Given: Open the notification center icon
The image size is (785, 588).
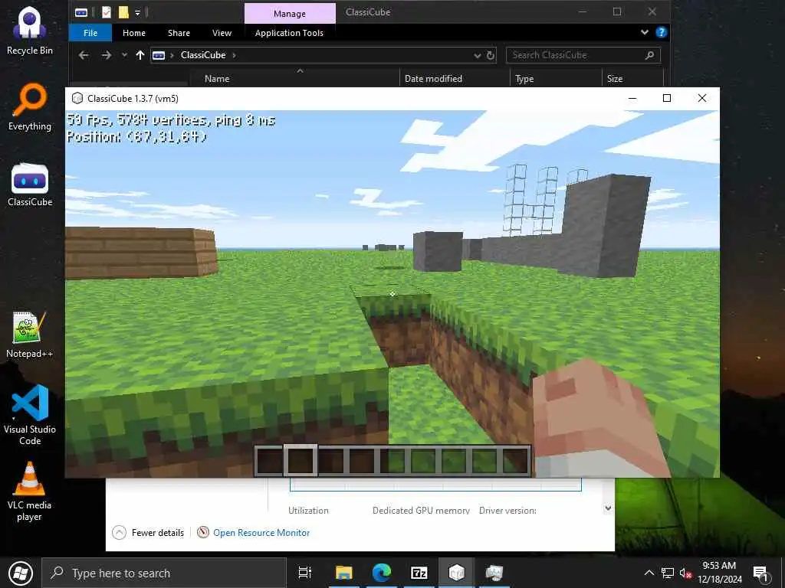Looking at the screenshot, I should pos(761,573).
